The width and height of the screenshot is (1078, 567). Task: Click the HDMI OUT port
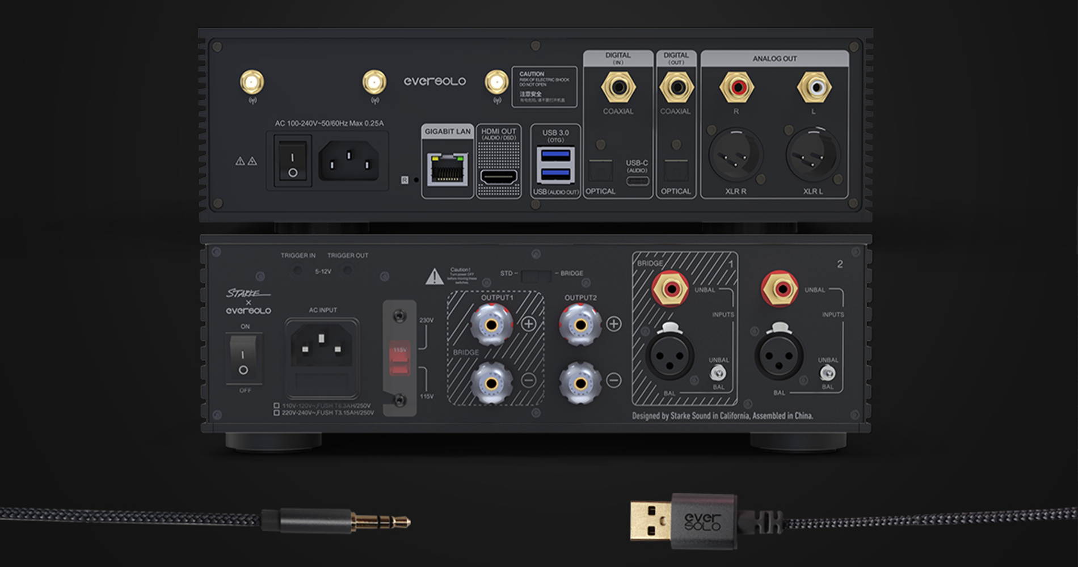point(499,176)
